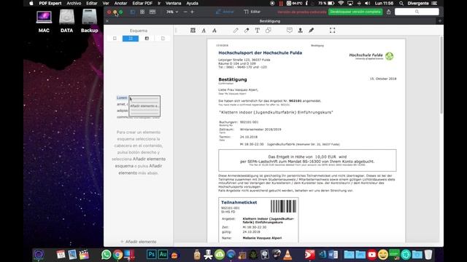Select the stamp tool

pos(300,31)
